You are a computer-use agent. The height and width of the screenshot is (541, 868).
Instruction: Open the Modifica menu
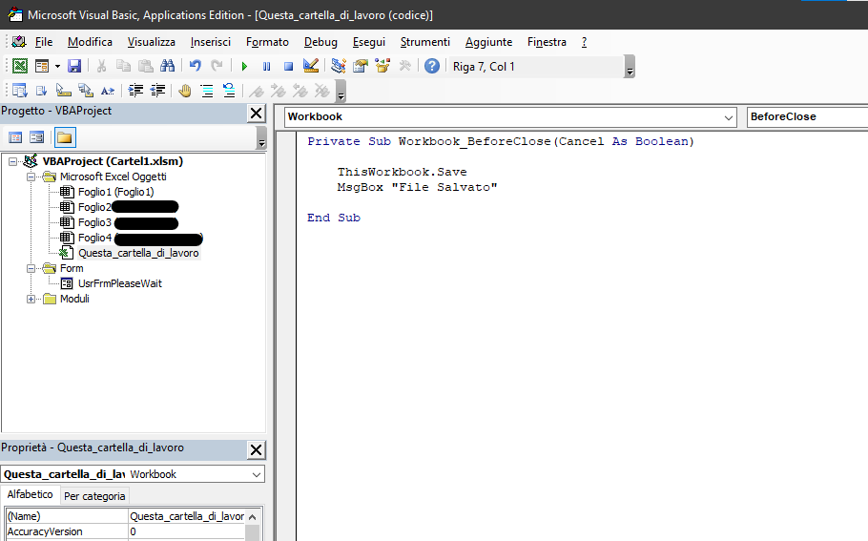click(90, 42)
